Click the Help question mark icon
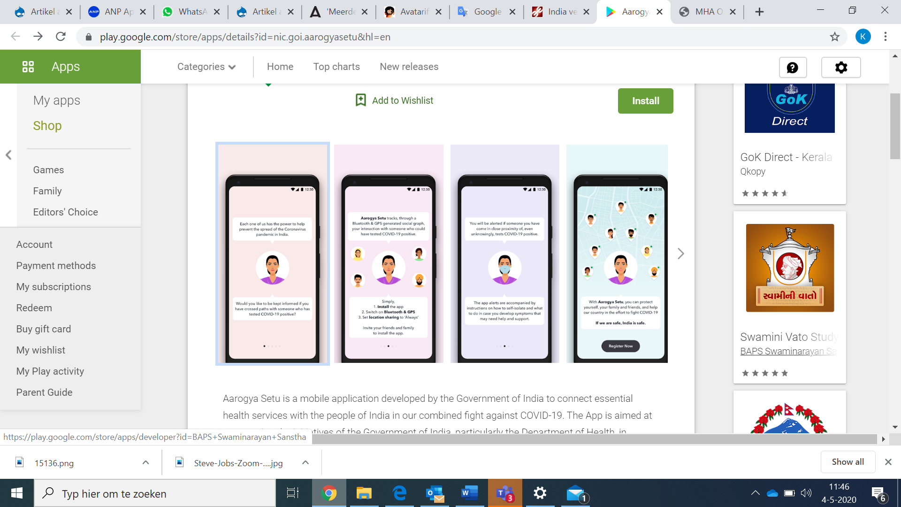 (x=793, y=68)
